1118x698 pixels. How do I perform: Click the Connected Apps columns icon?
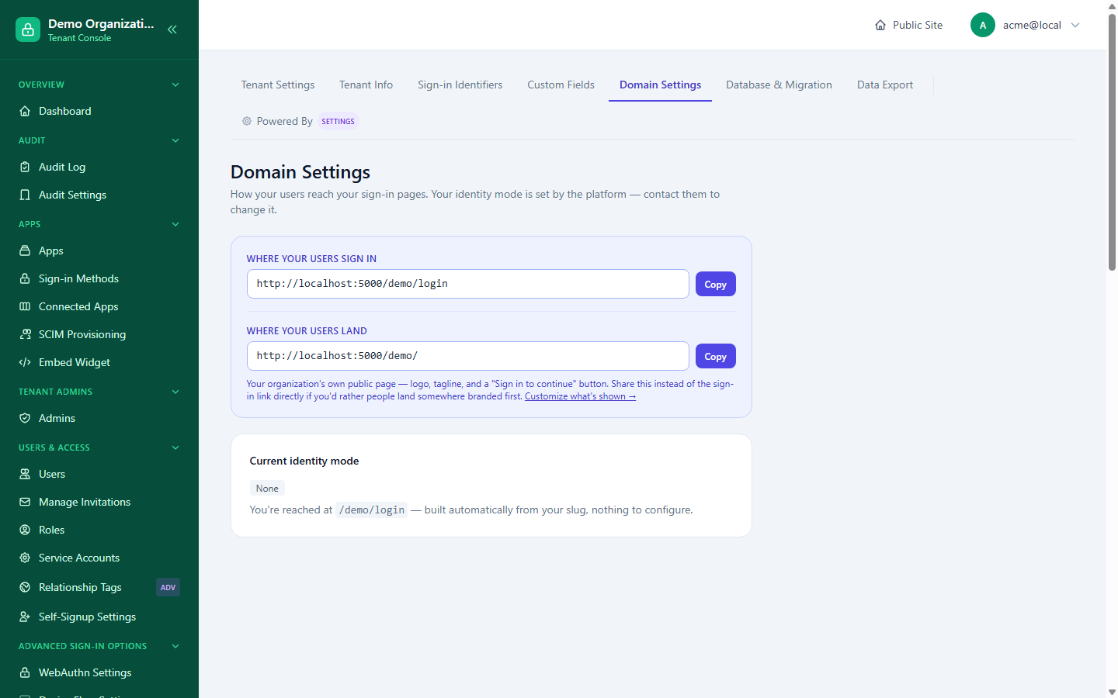pyautogui.click(x=25, y=306)
